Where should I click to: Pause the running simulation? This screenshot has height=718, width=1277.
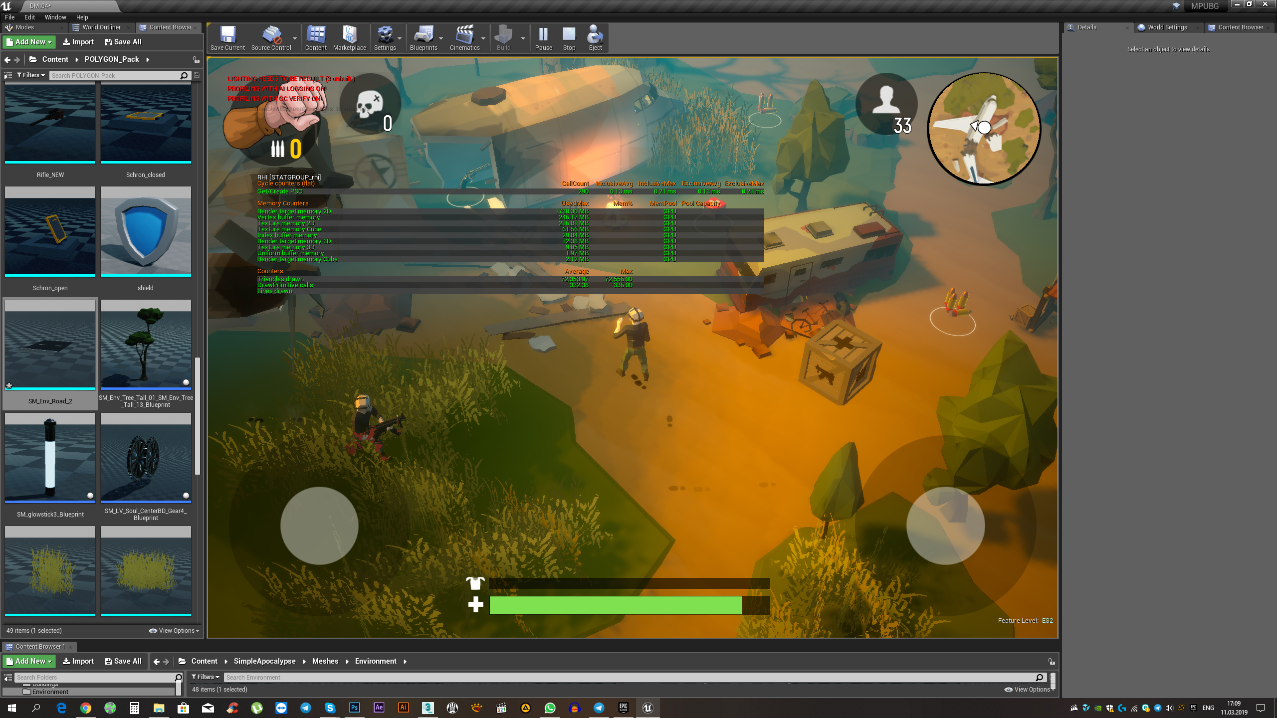pyautogui.click(x=543, y=38)
